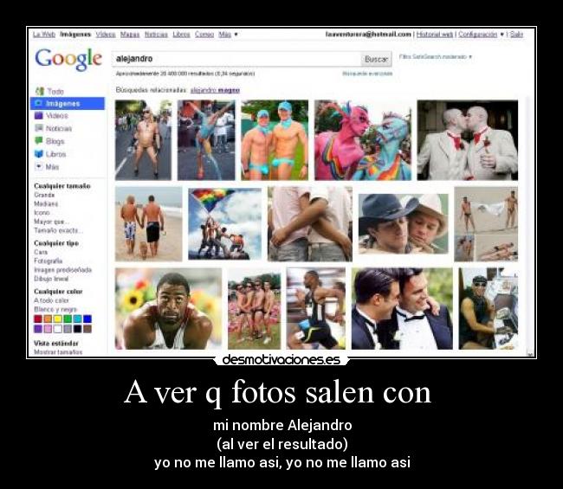Open the Filtro SafeSearch moderado dropdown
Screen dimensions: 563x489
(x=436, y=56)
